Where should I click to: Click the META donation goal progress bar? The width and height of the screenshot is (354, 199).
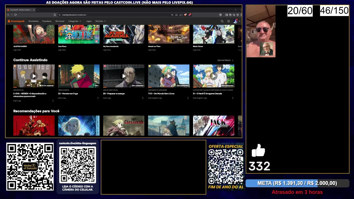(297, 183)
